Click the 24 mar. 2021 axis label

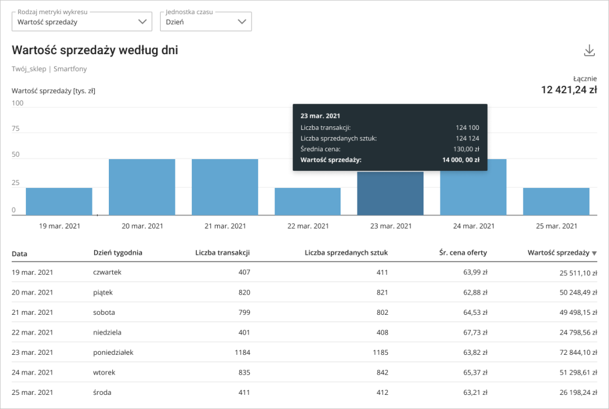tap(474, 226)
